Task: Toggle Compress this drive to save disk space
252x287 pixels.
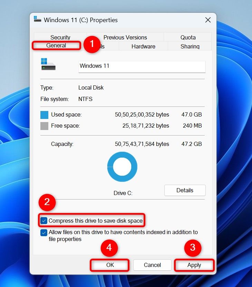Action: pyautogui.click(x=44, y=221)
